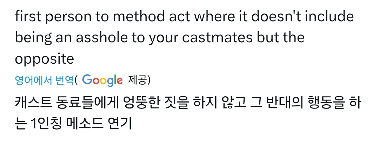Viewport: 379px width, 141px height.
Task: Click the opening parenthesis before the Google logo
Action: coord(77,80)
